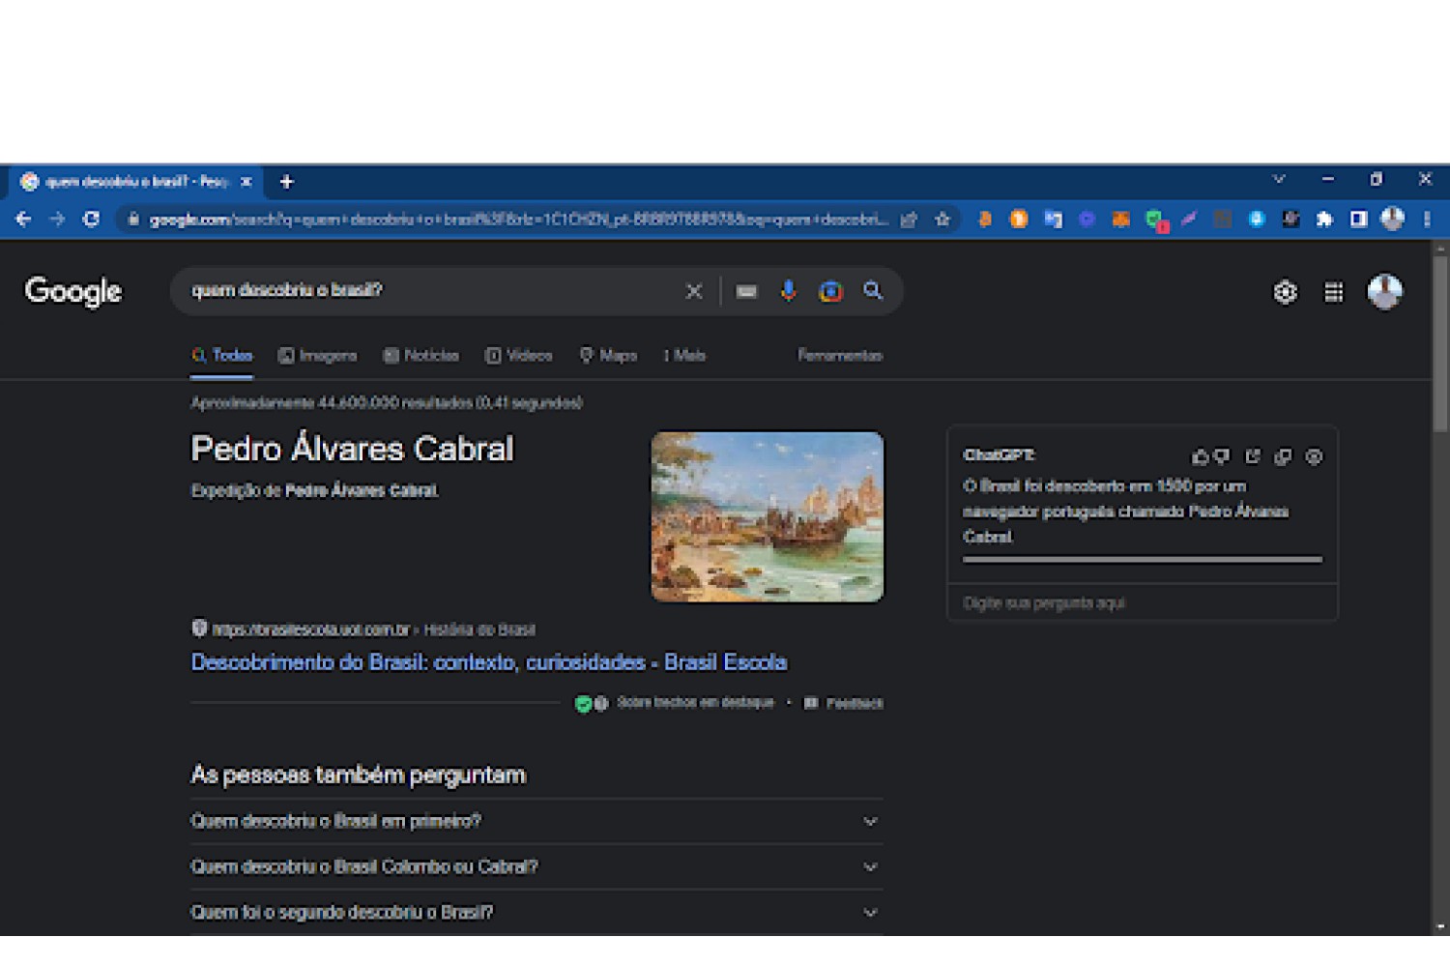Screen dimensions: 1450x967
Task: Open the Extensions puzzle piece menu
Action: coord(1324,220)
